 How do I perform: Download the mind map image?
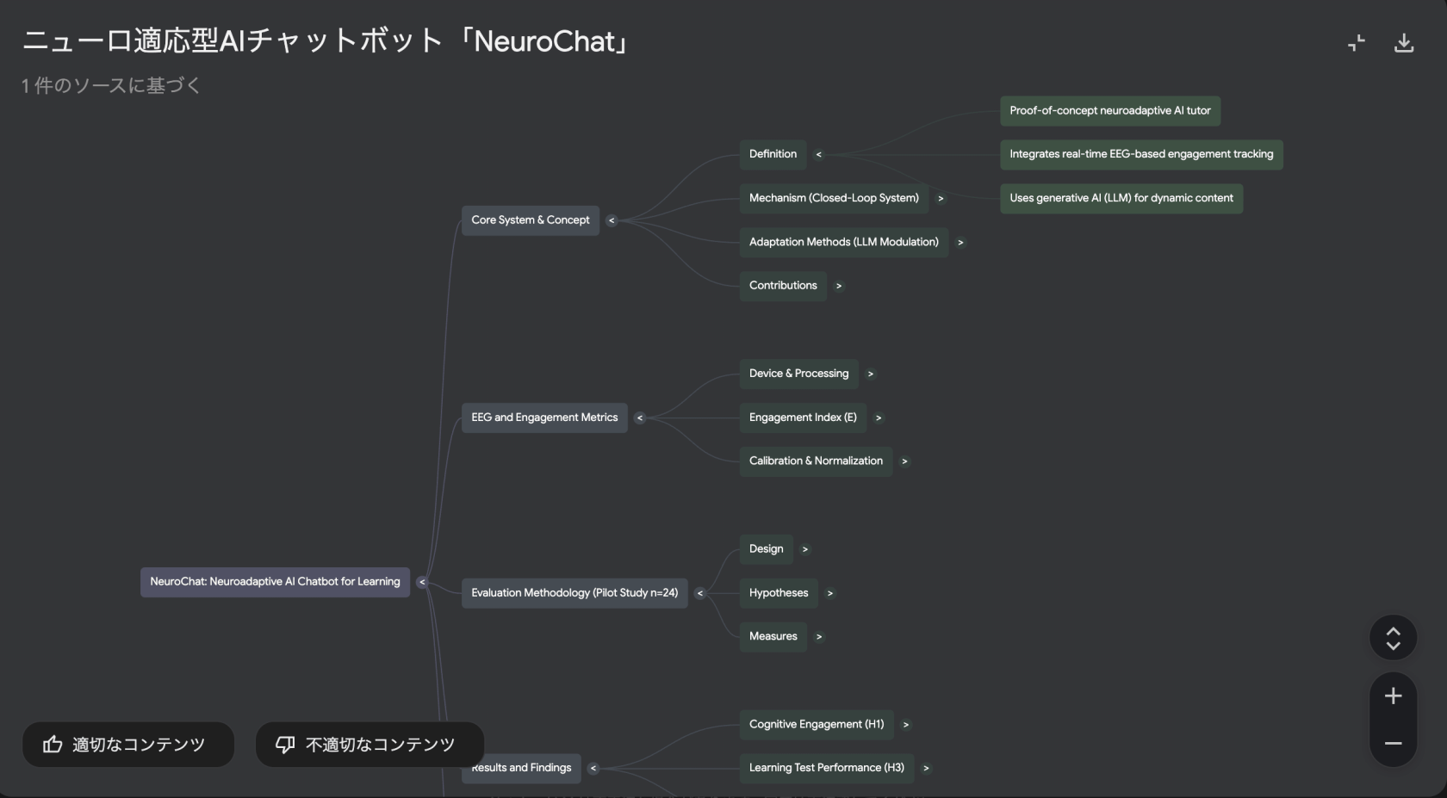click(x=1404, y=43)
